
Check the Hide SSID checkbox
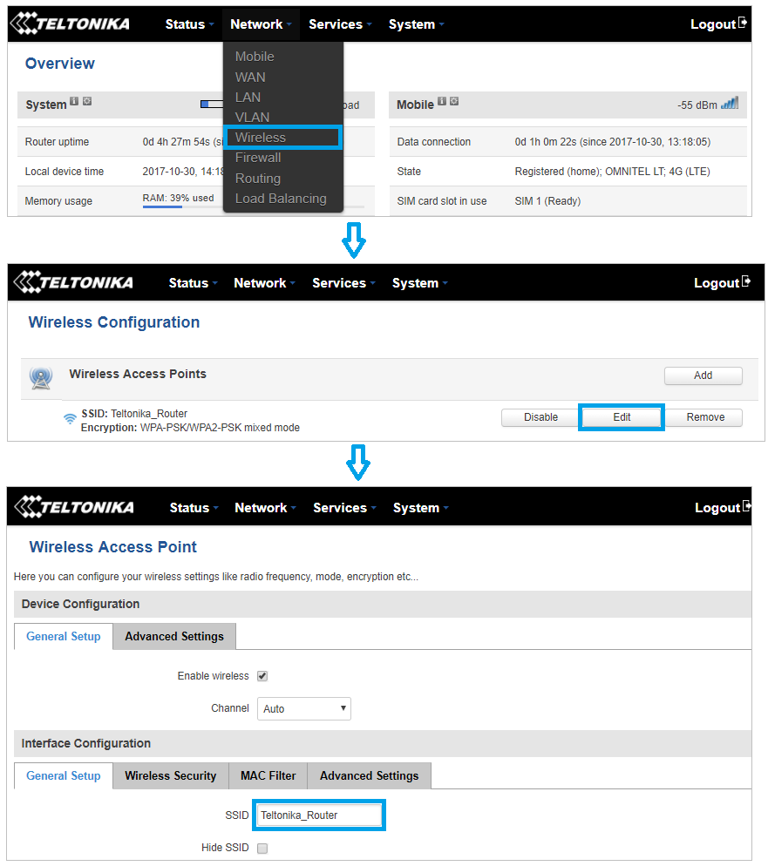262,848
